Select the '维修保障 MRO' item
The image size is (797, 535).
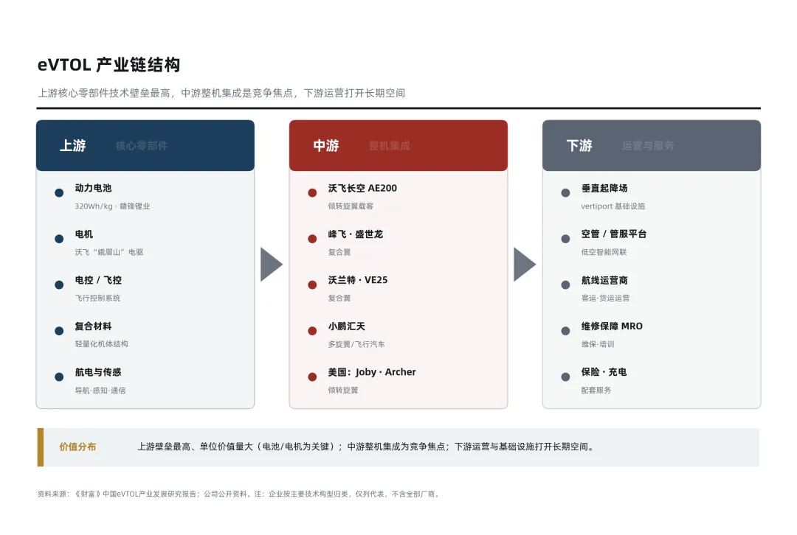click(612, 326)
